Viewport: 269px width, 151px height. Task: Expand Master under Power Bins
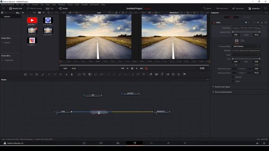point(3,42)
